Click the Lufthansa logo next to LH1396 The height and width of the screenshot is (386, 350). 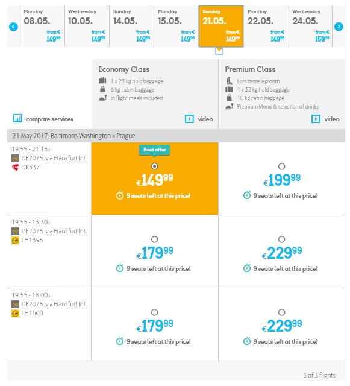pyautogui.click(x=15, y=240)
